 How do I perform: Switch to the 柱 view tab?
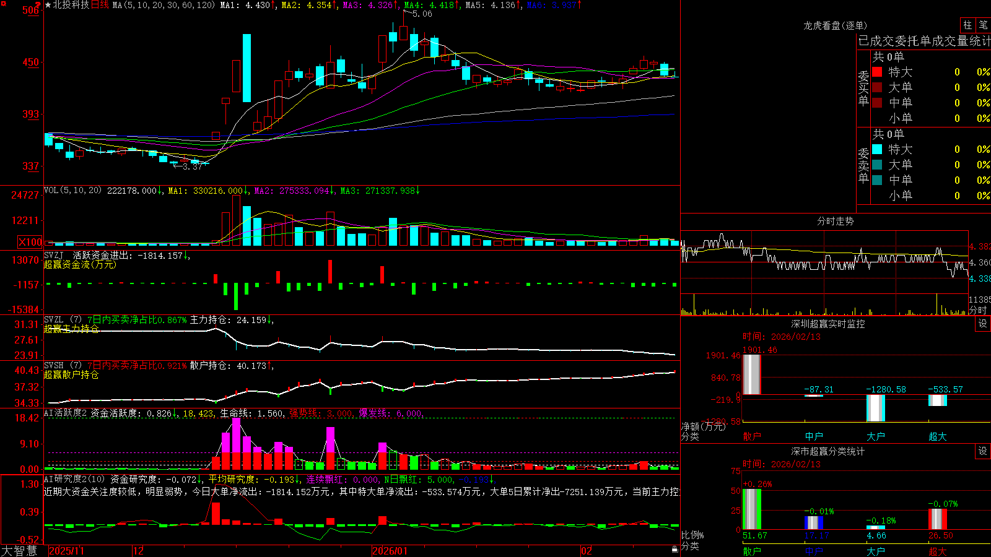coord(967,25)
